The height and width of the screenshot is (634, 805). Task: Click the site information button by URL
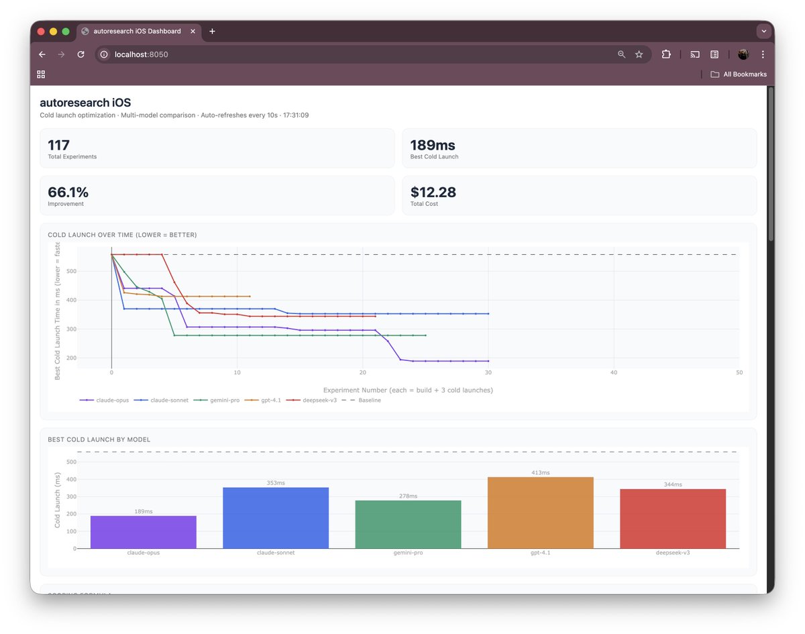click(104, 54)
